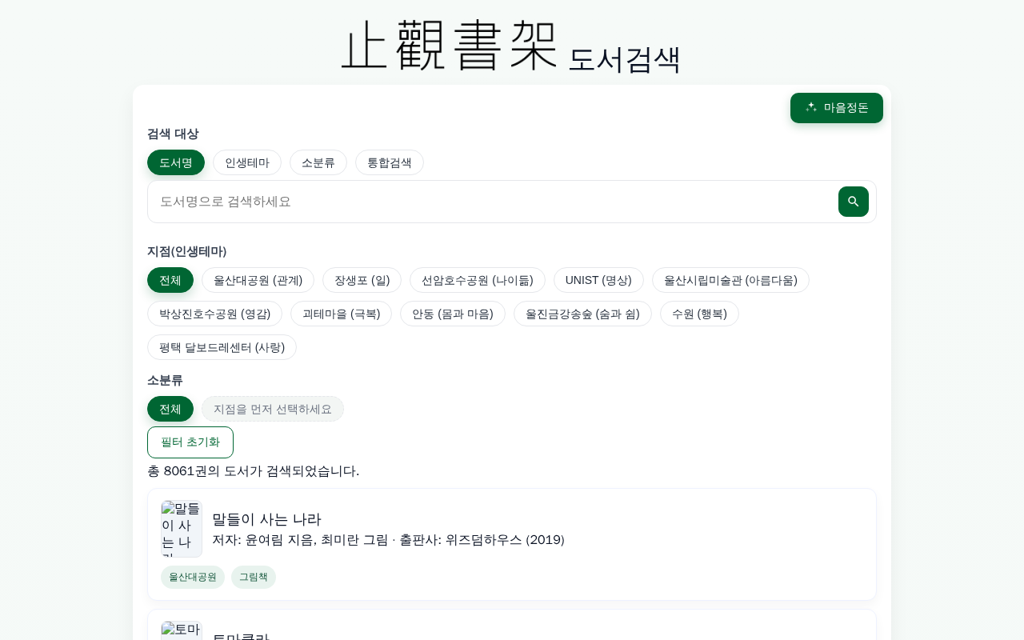Filter by 선암호수공원 (나이듦) branch
Viewport: 1024px width, 640px height.
[478, 280]
